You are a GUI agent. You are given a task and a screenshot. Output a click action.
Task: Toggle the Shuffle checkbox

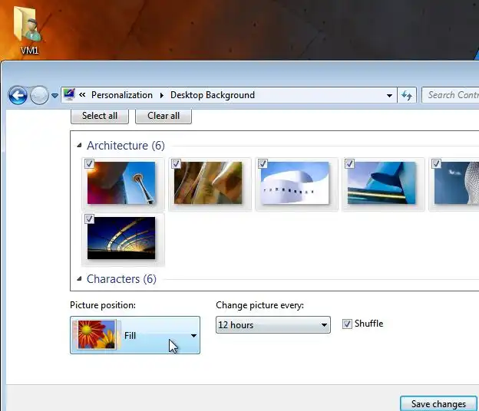347,324
